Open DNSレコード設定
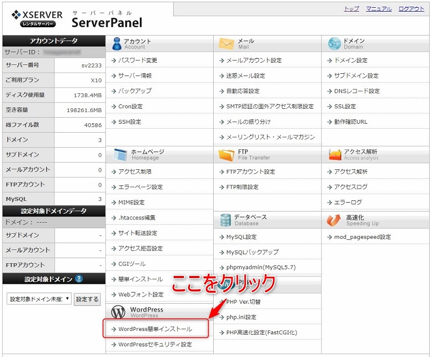 tap(357, 91)
